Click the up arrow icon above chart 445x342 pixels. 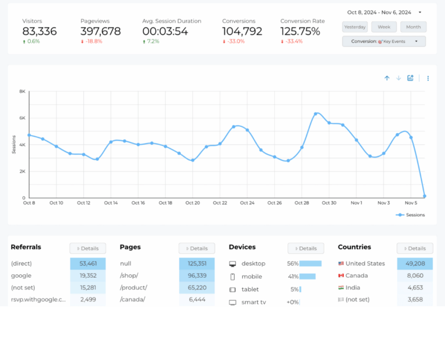[x=387, y=78]
